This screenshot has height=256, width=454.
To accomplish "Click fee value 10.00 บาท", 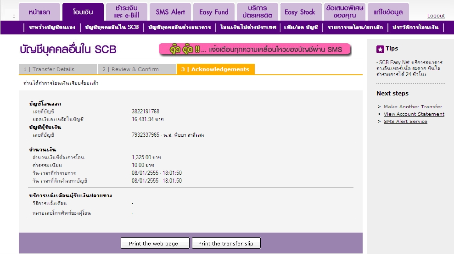I will 143,165.
